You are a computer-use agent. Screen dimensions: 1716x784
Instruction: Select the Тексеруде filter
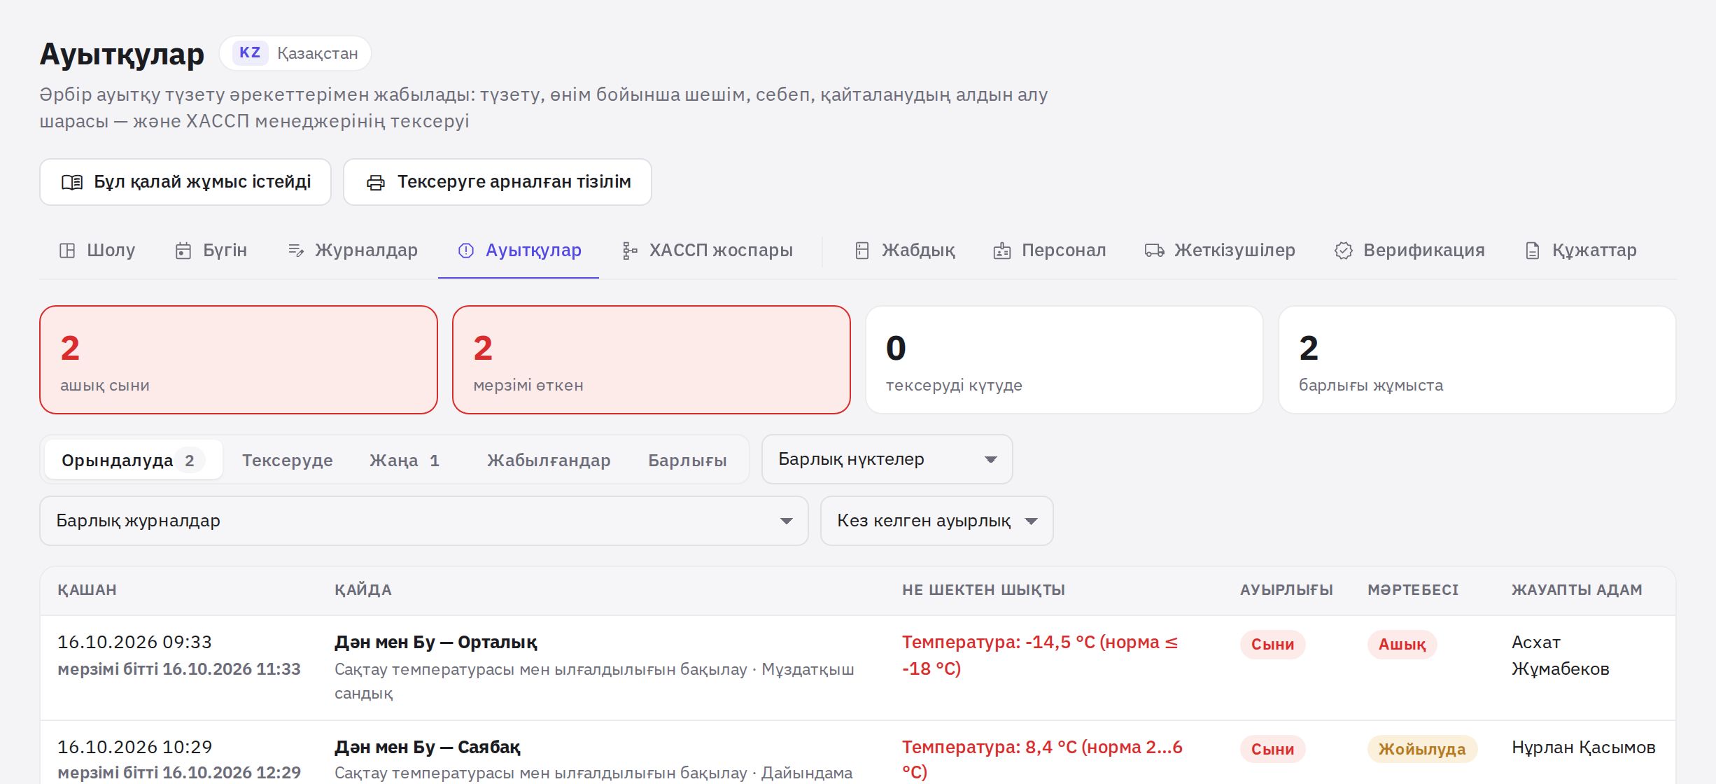point(288,460)
